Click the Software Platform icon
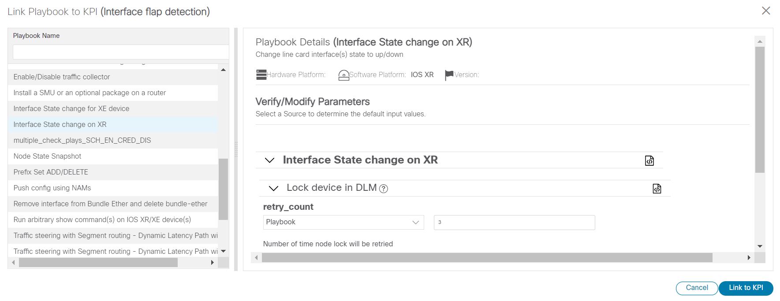This screenshot has width=780, height=301. click(x=343, y=75)
